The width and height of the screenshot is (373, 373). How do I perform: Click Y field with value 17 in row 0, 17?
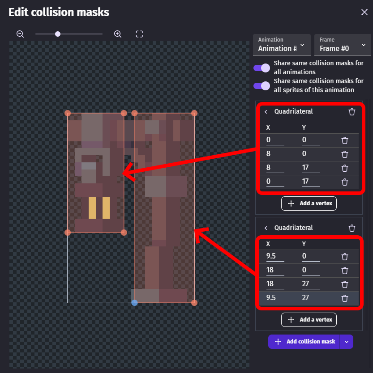[311, 182]
